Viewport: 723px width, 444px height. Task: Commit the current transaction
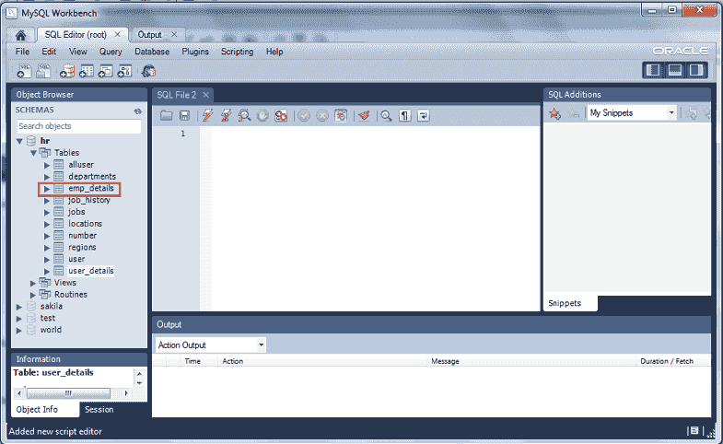[304, 115]
